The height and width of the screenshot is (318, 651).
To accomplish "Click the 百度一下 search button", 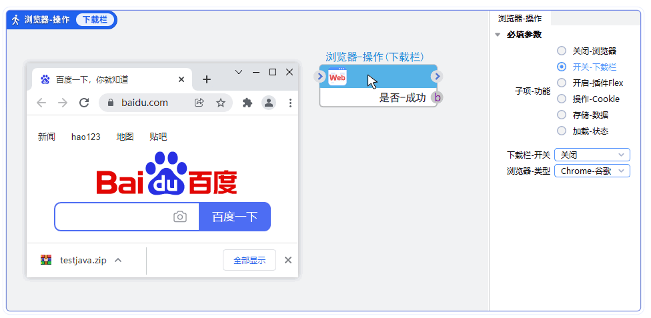I will [235, 217].
